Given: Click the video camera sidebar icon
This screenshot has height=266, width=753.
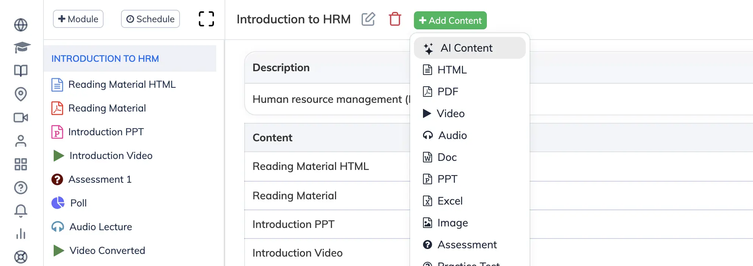Looking at the screenshot, I should pos(21,118).
